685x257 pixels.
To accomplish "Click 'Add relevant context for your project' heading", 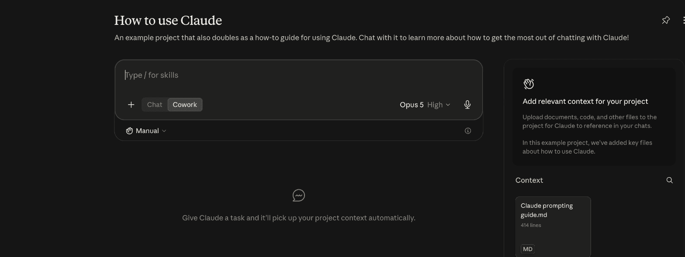I will point(585,101).
